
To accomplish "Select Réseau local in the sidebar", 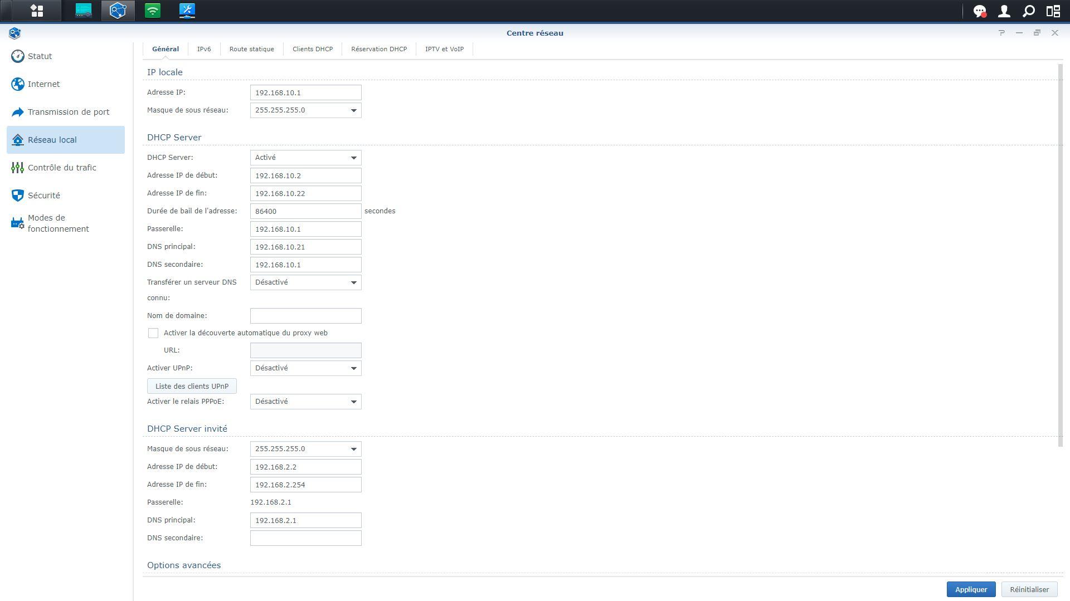I will tap(66, 140).
